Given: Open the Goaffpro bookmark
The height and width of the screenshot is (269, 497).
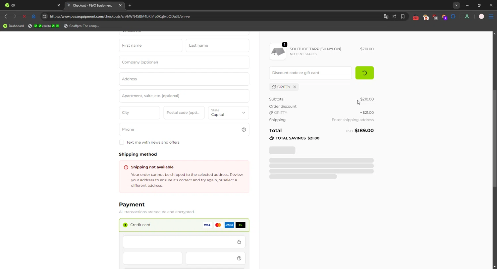Looking at the screenshot, I should (82, 26).
